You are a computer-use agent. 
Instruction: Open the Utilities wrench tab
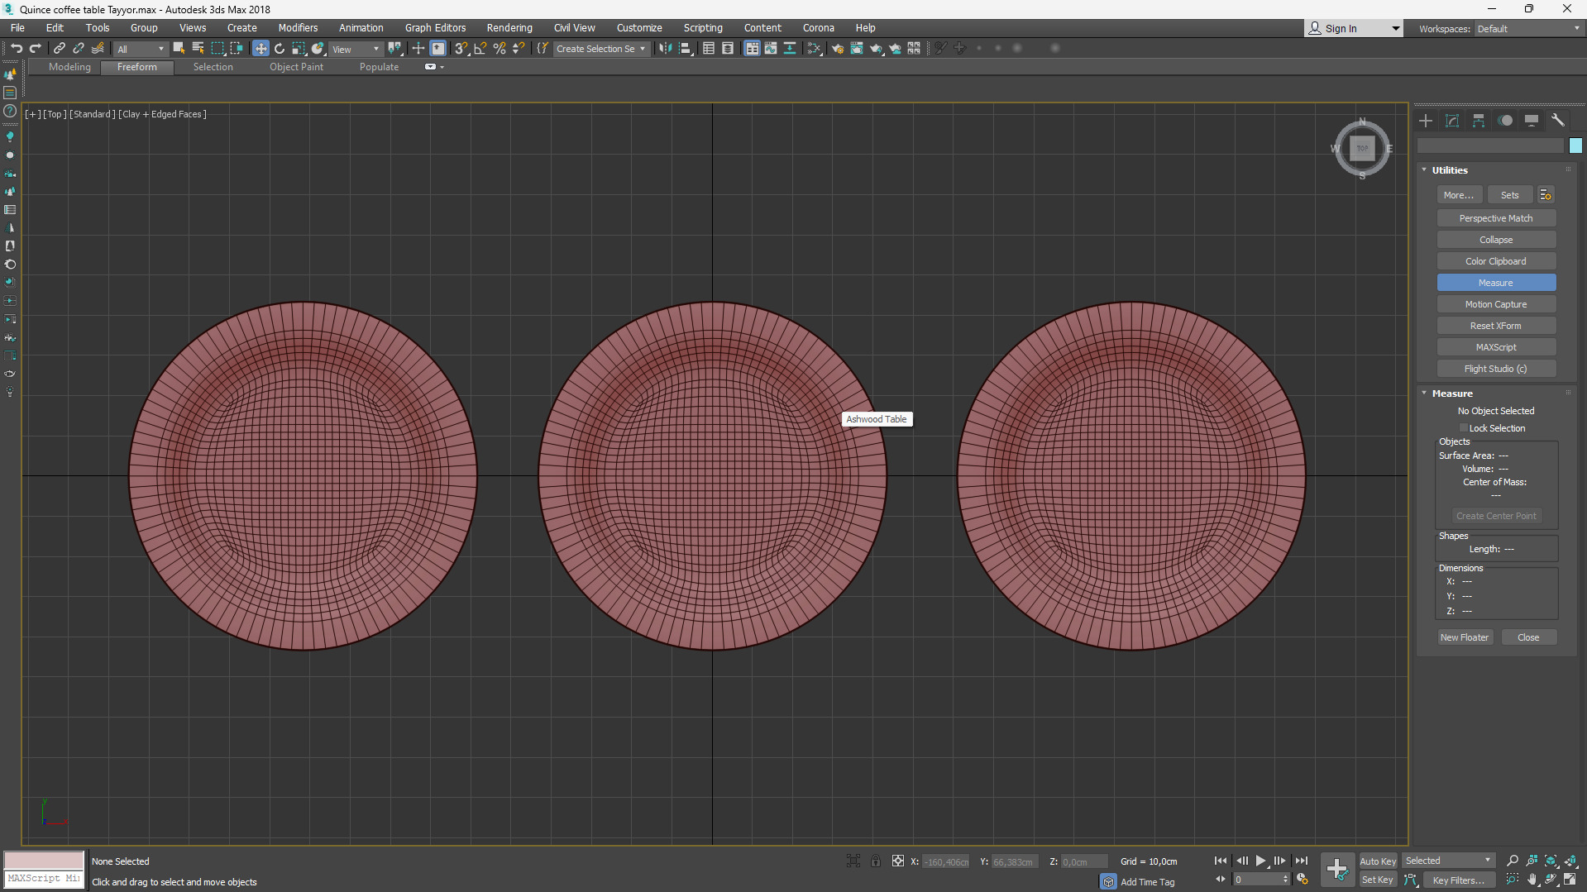point(1558,121)
